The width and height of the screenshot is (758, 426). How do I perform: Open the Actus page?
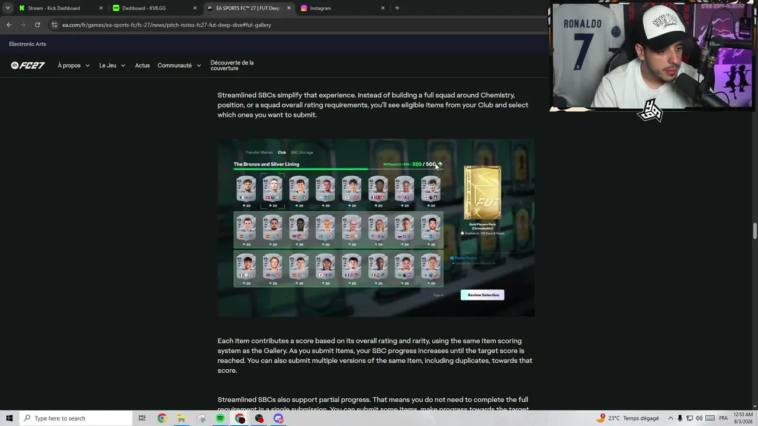[x=142, y=66]
